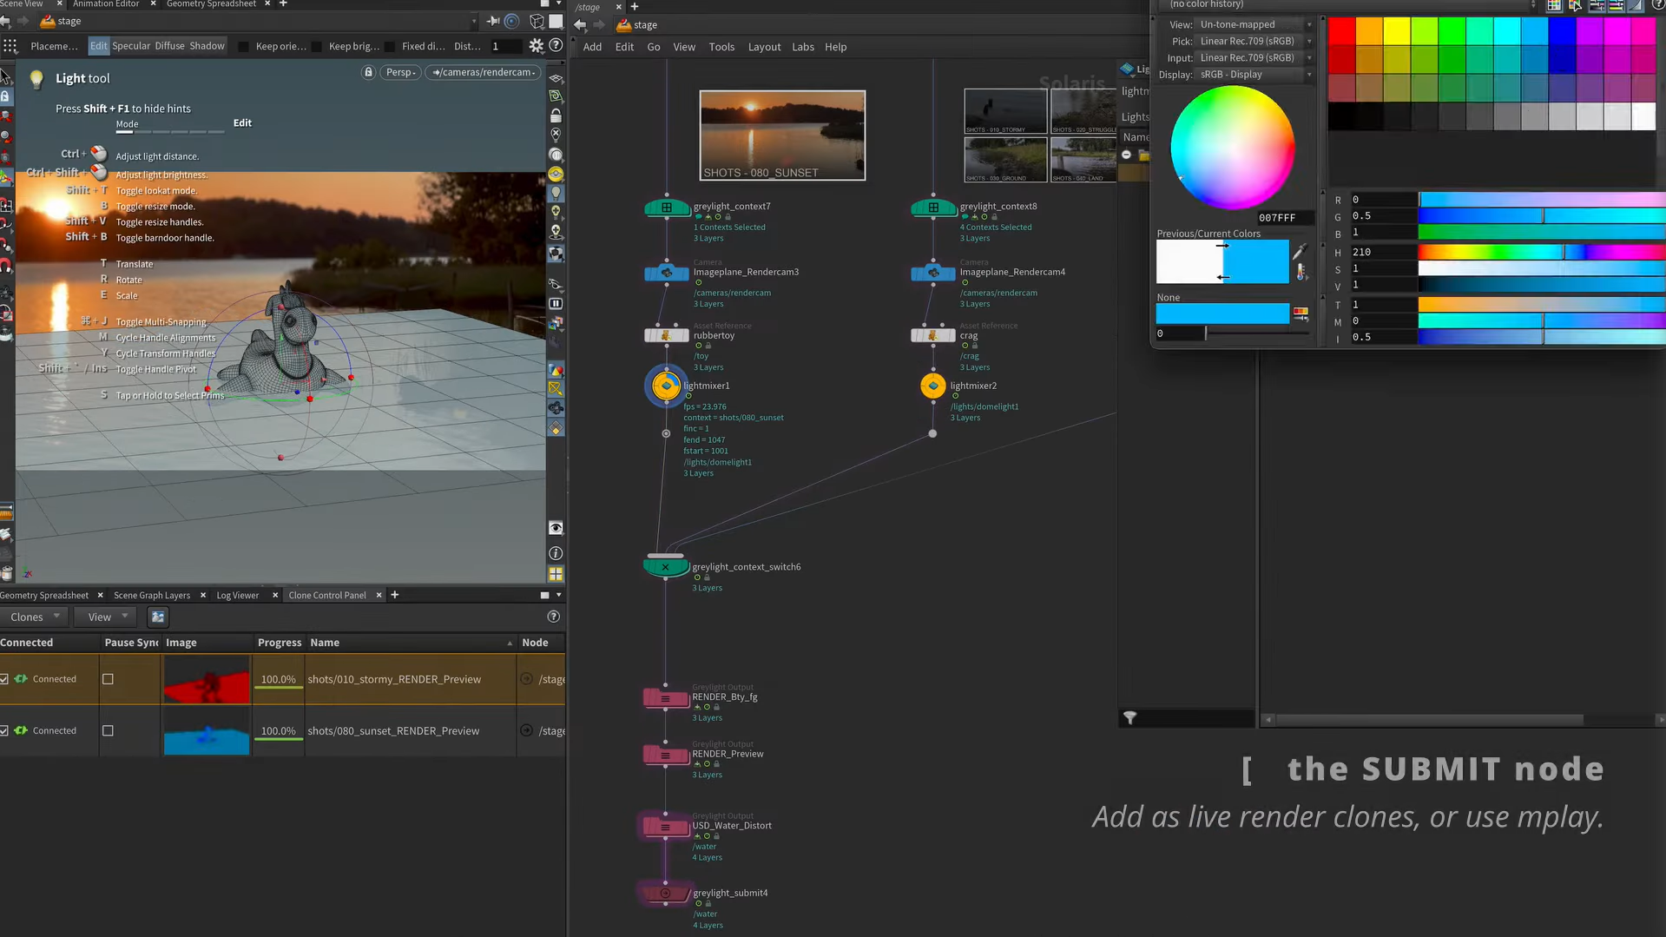Click the Clone Control Panel help icon
Viewport: 1666px width, 937px height.
tap(553, 617)
